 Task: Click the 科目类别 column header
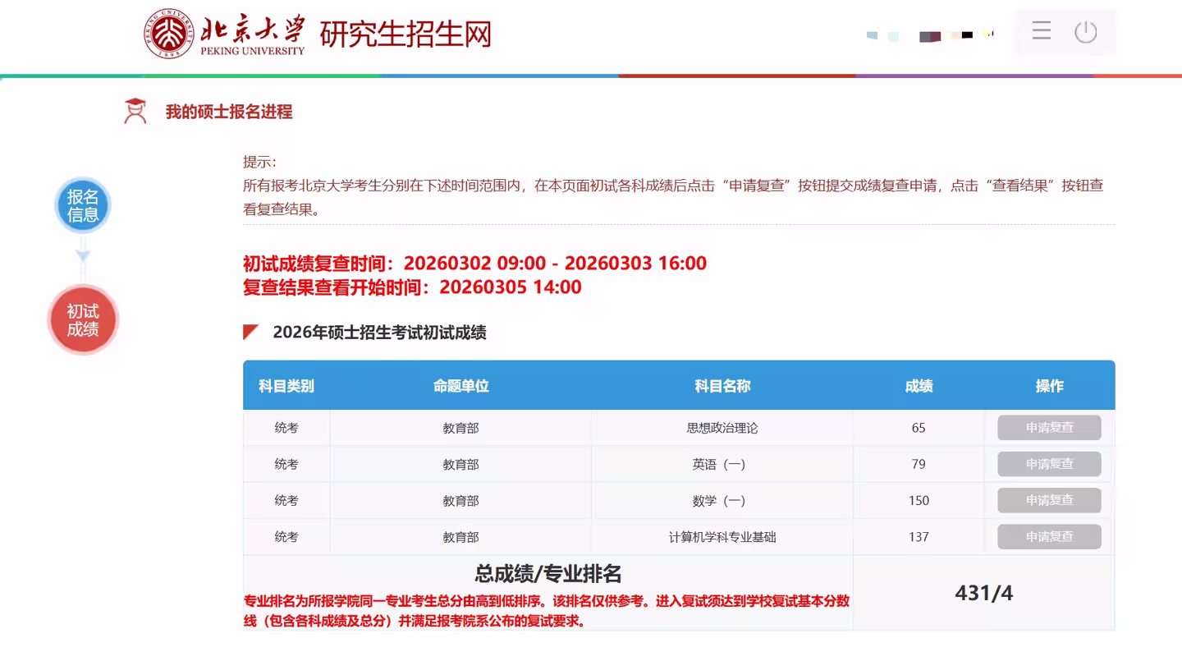(286, 386)
